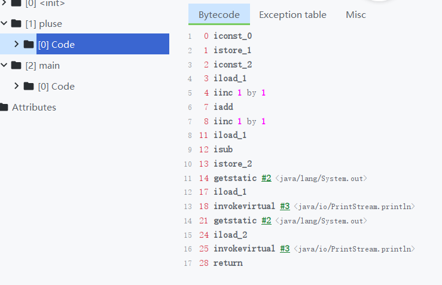Expand the selected [0] Code node

click(16, 44)
